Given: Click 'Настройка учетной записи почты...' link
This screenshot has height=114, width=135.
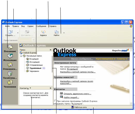Looking at the screenshot, I should click(78, 72).
